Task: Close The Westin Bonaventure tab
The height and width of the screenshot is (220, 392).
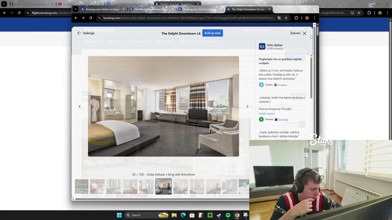Action: tap(172, 9)
